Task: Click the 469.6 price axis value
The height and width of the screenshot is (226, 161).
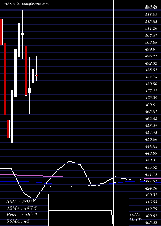Action: [150, 105]
